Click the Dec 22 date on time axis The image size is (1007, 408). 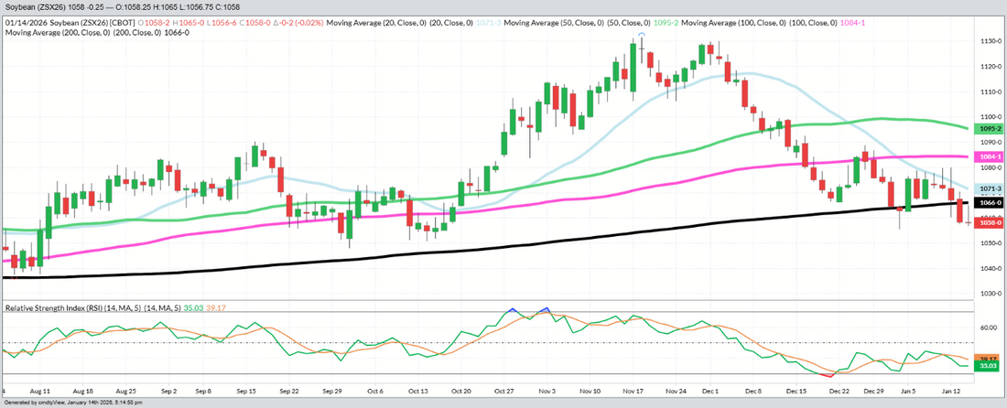pos(835,389)
